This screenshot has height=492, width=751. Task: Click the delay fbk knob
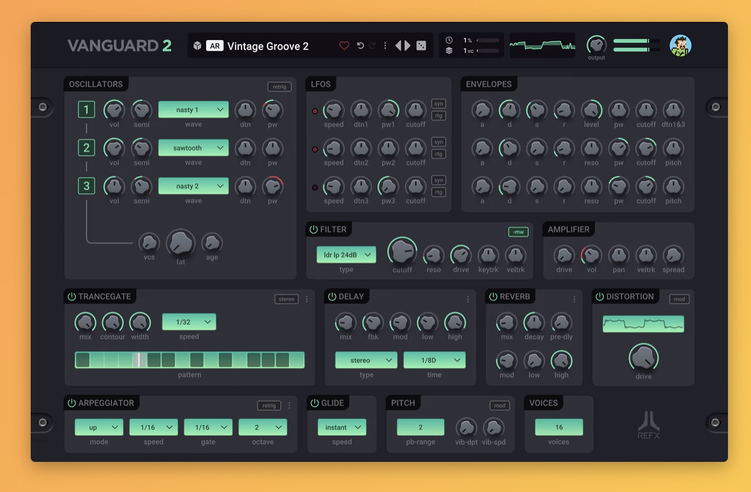coord(373,323)
